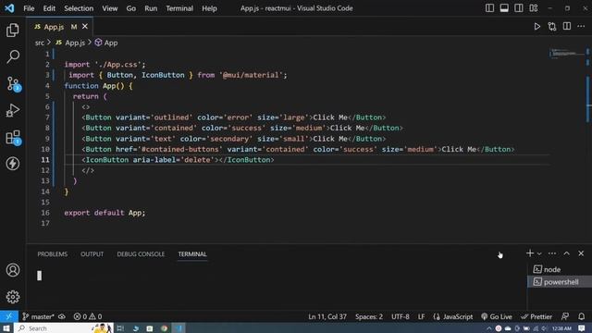The width and height of the screenshot is (592, 333).
Task: Open editor More Actions ellipsis
Action: pyautogui.click(x=581, y=26)
